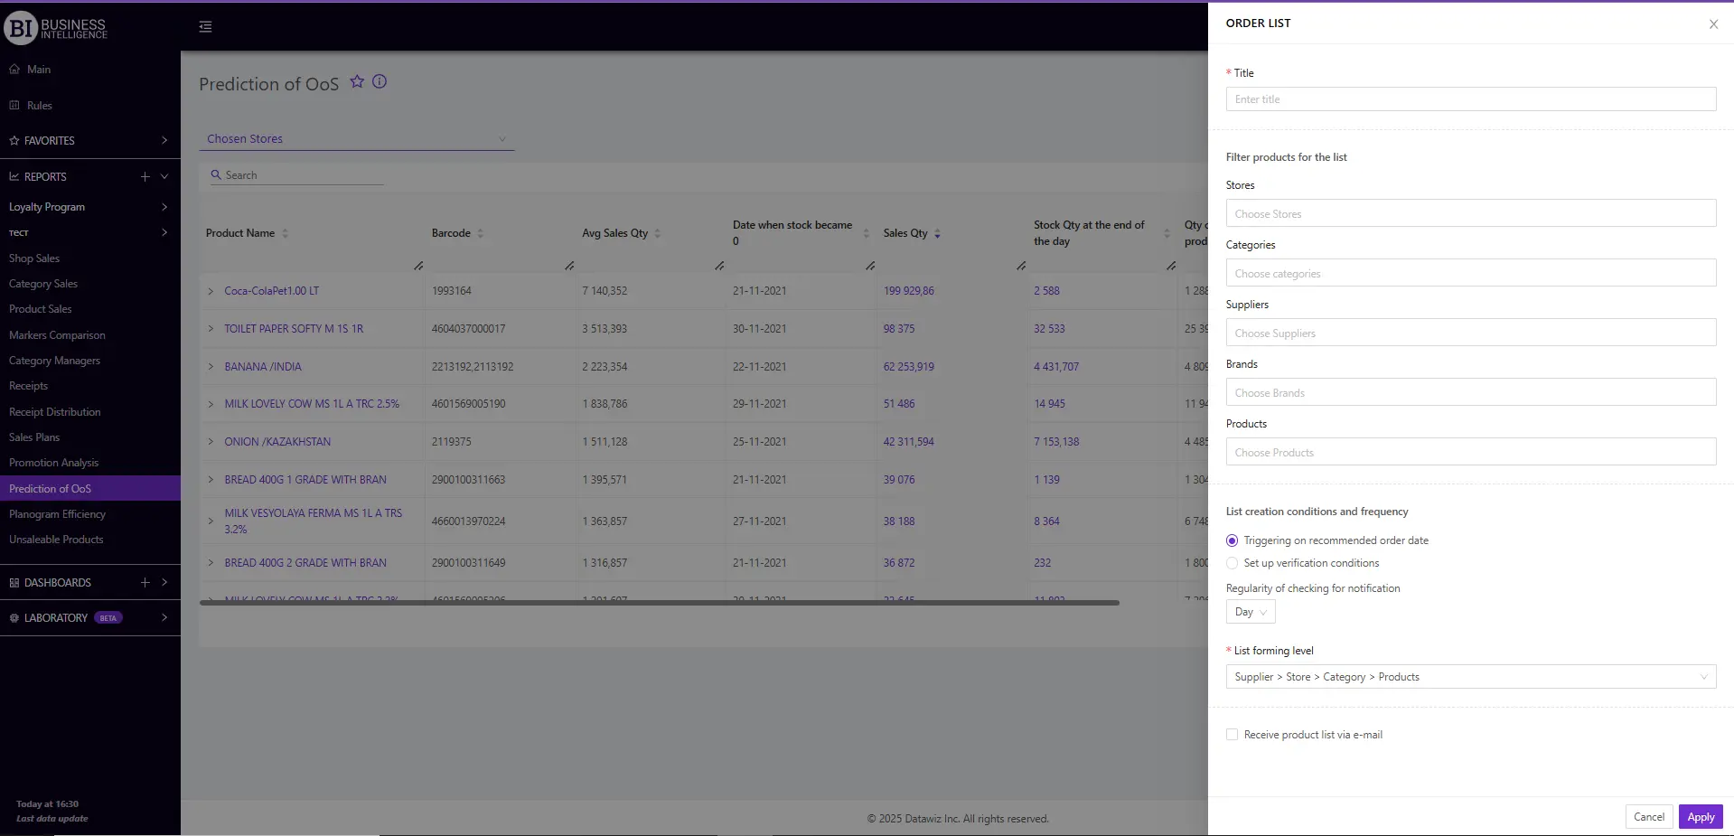The width and height of the screenshot is (1734, 836).
Task: Click the Apply button in the Order List panel
Action: pyautogui.click(x=1700, y=816)
